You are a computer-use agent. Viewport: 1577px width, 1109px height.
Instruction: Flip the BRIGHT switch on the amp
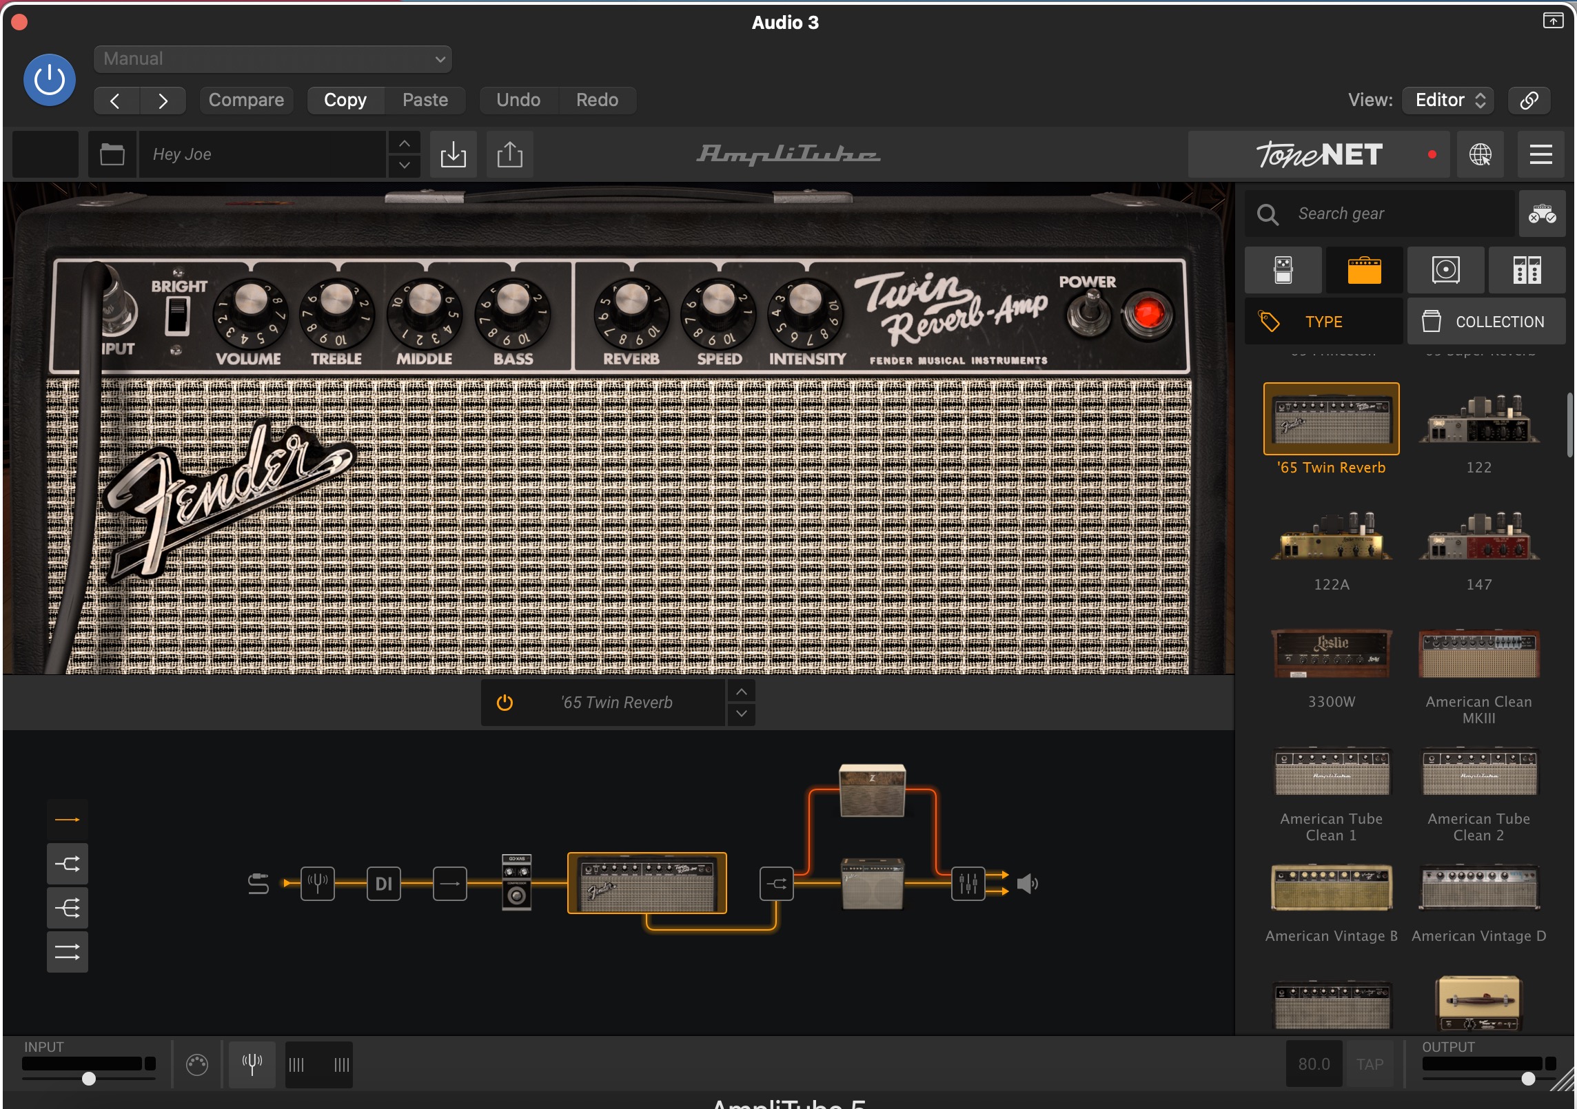coord(178,316)
